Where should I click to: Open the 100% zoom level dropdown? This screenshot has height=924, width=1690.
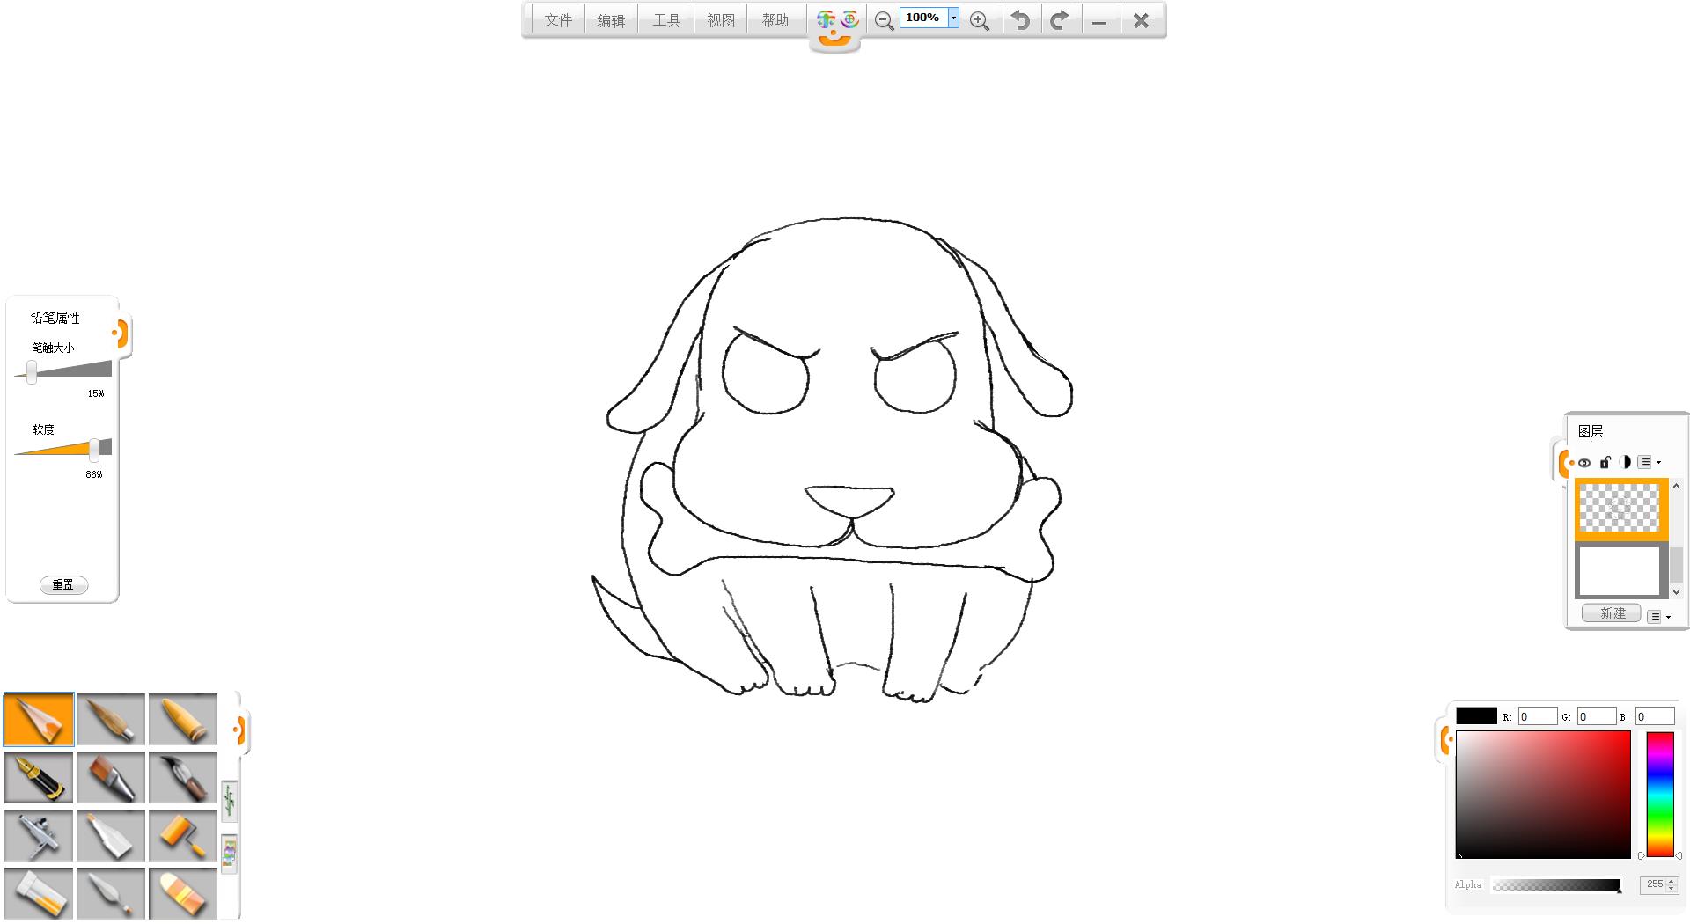(953, 18)
